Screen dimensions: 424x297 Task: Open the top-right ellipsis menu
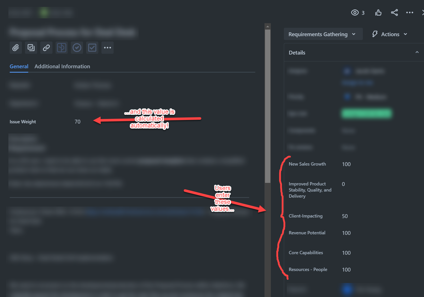coord(409,12)
